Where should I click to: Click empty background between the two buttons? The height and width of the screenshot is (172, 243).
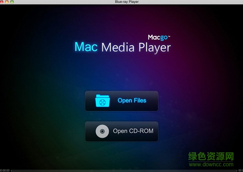click(x=121, y=116)
